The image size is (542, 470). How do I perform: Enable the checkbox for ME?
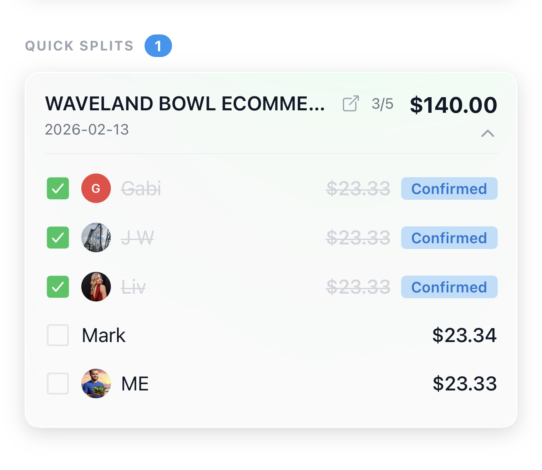(x=57, y=383)
